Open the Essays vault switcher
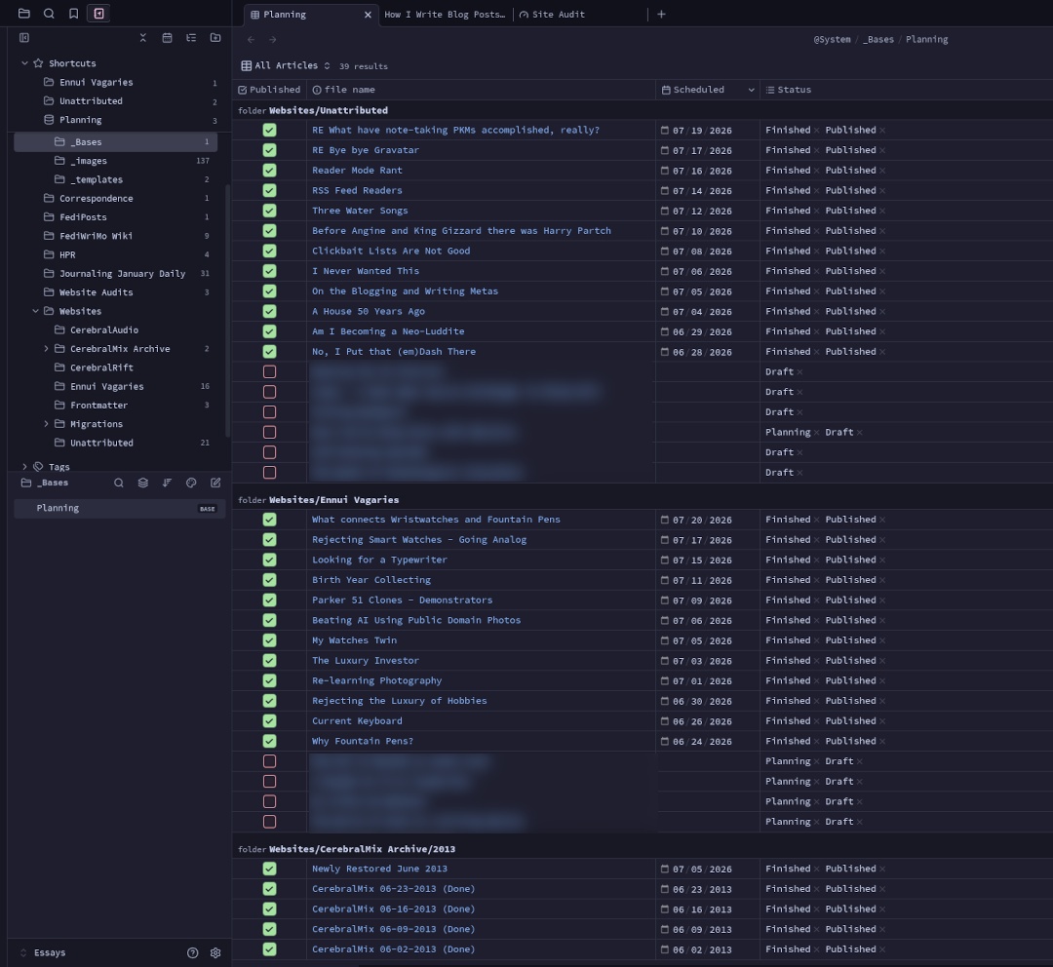Viewport: 1053px width, 967px height. pos(43,953)
